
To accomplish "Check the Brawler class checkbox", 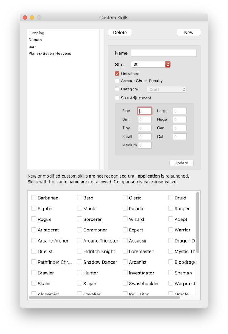I will pos(34,273).
